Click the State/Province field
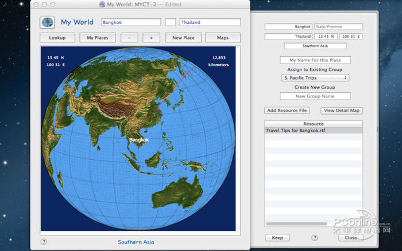This screenshot has width=402, height=251. coord(339,26)
